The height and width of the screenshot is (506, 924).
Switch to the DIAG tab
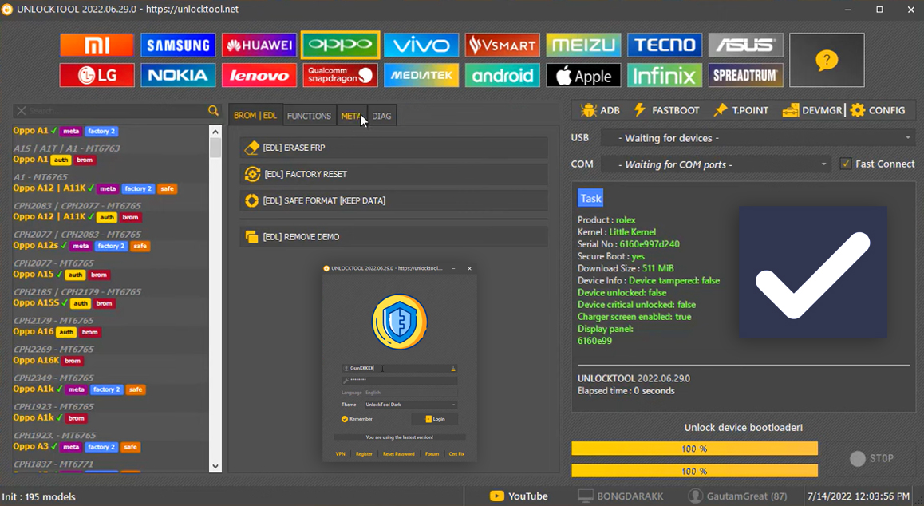(381, 117)
